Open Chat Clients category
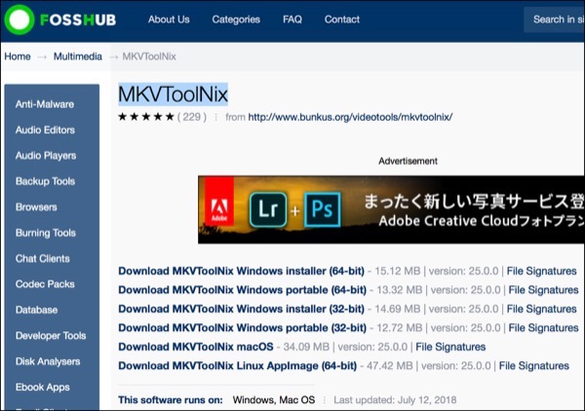The width and height of the screenshot is (585, 411). tap(43, 259)
